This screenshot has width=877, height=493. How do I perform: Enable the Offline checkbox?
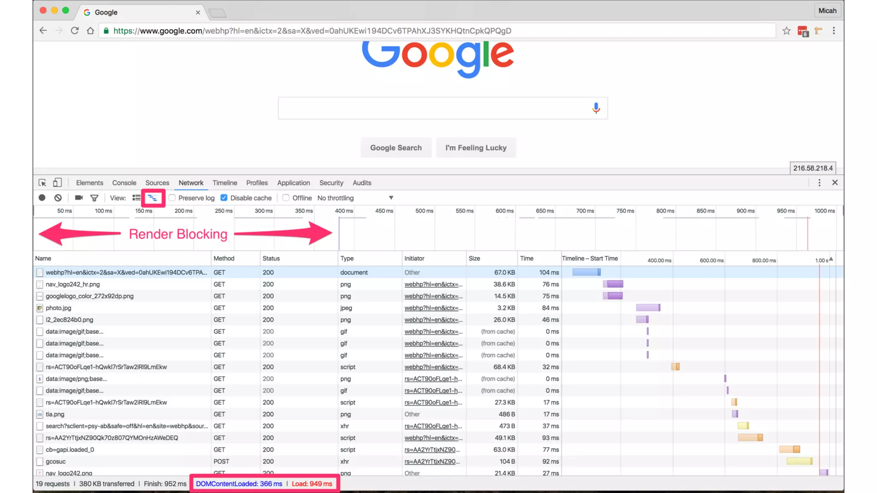coord(286,198)
